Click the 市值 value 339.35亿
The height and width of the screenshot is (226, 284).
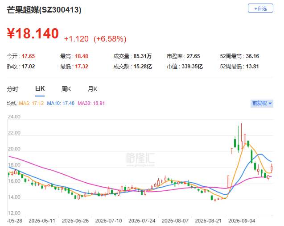point(192,67)
